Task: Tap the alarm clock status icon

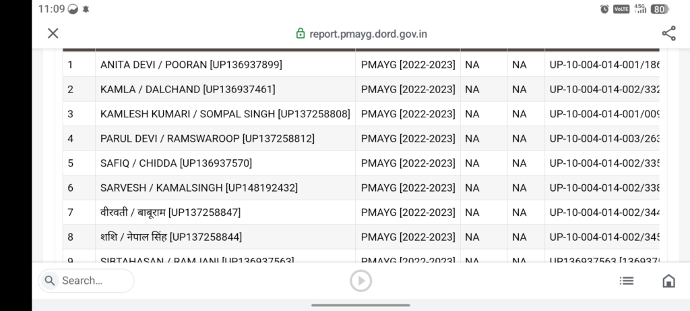Action: pos(604,9)
